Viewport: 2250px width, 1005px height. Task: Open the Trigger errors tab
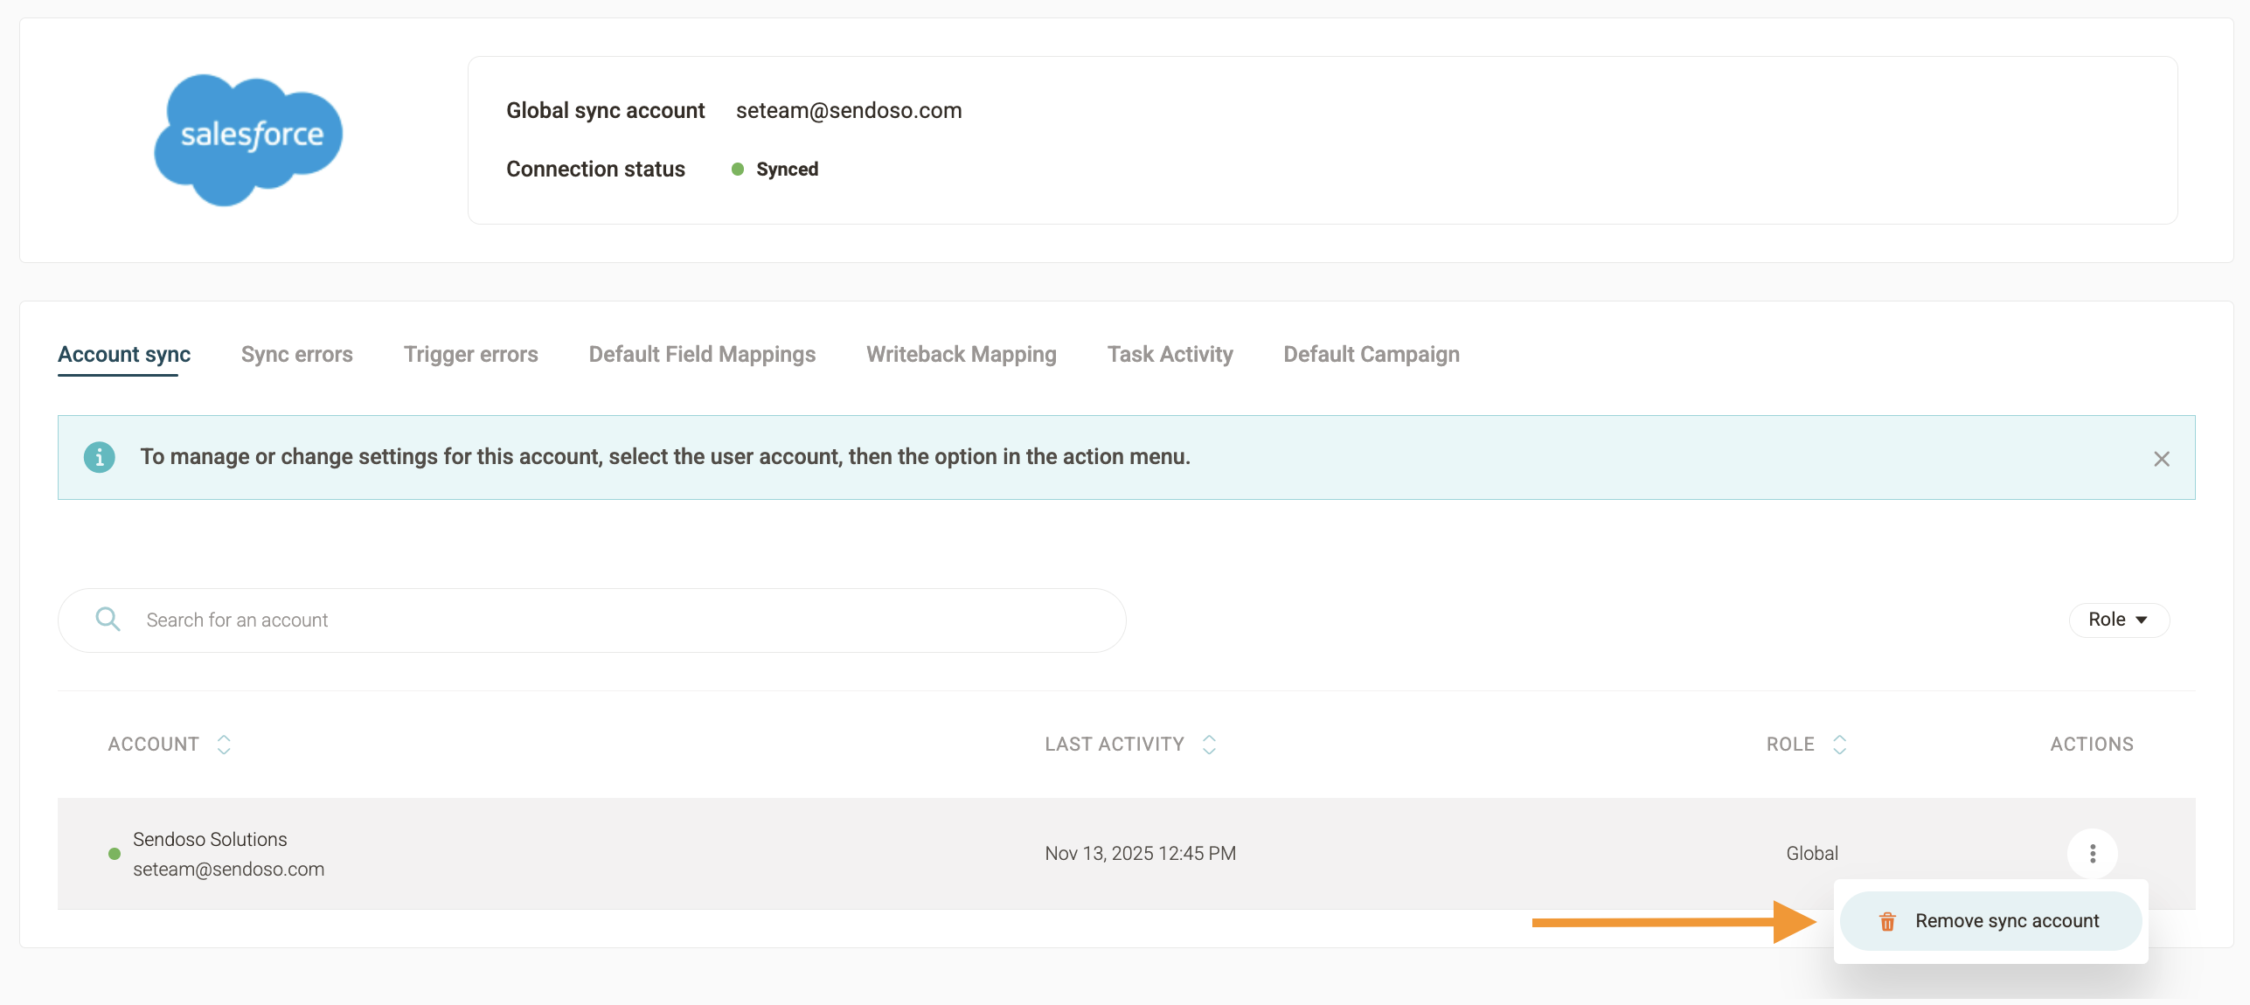coord(471,354)
